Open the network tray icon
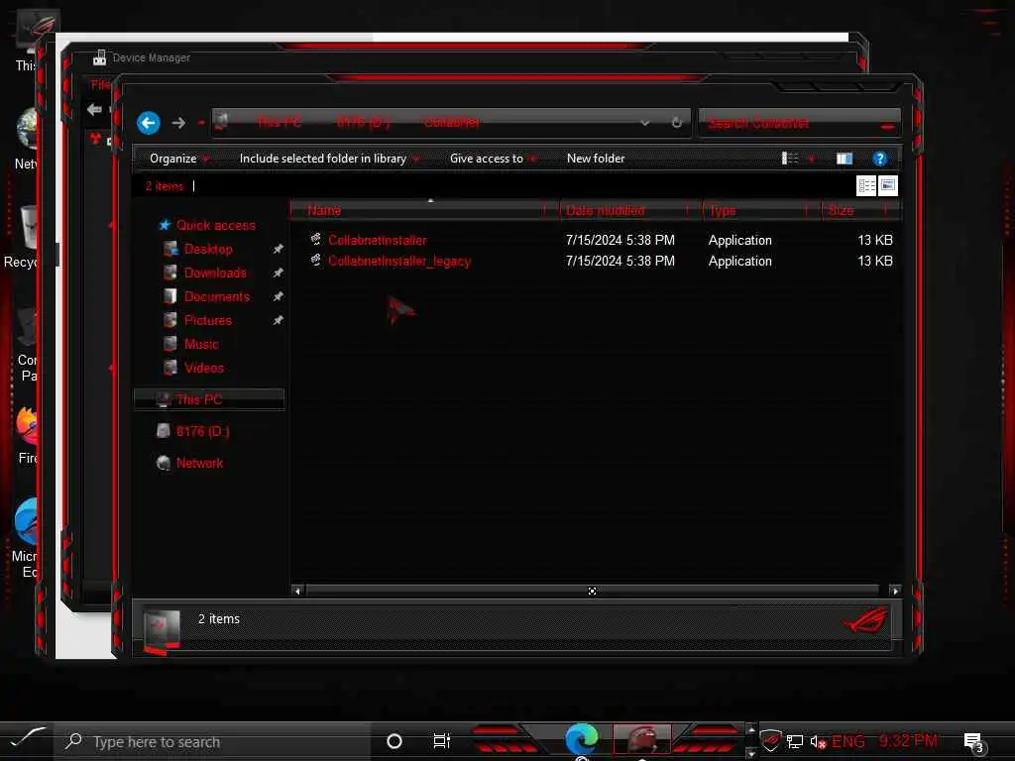The height and width of the screenshot is (761, 1015). tap(795, 741)
